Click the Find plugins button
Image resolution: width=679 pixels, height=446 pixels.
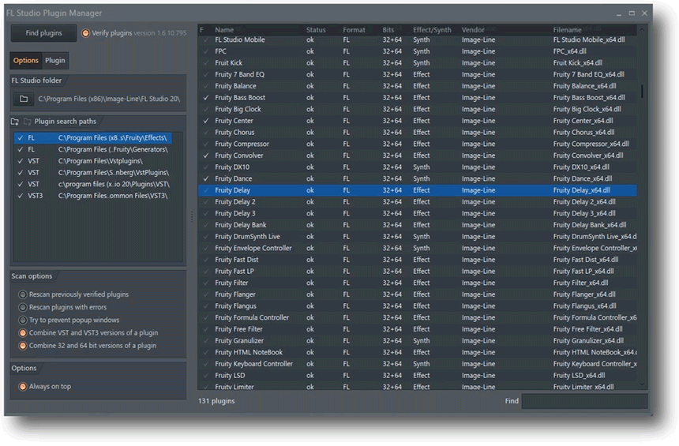(43, 33)
